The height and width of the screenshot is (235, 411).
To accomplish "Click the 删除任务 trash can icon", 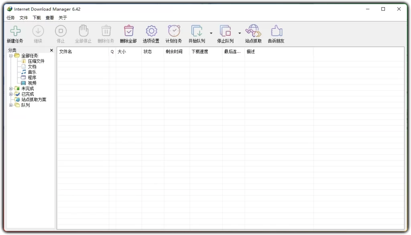I will pos(106,31).
